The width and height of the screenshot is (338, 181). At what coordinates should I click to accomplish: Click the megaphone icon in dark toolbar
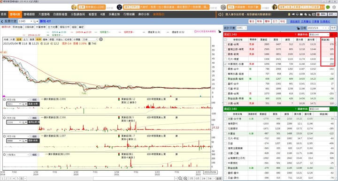pos(293,15)
